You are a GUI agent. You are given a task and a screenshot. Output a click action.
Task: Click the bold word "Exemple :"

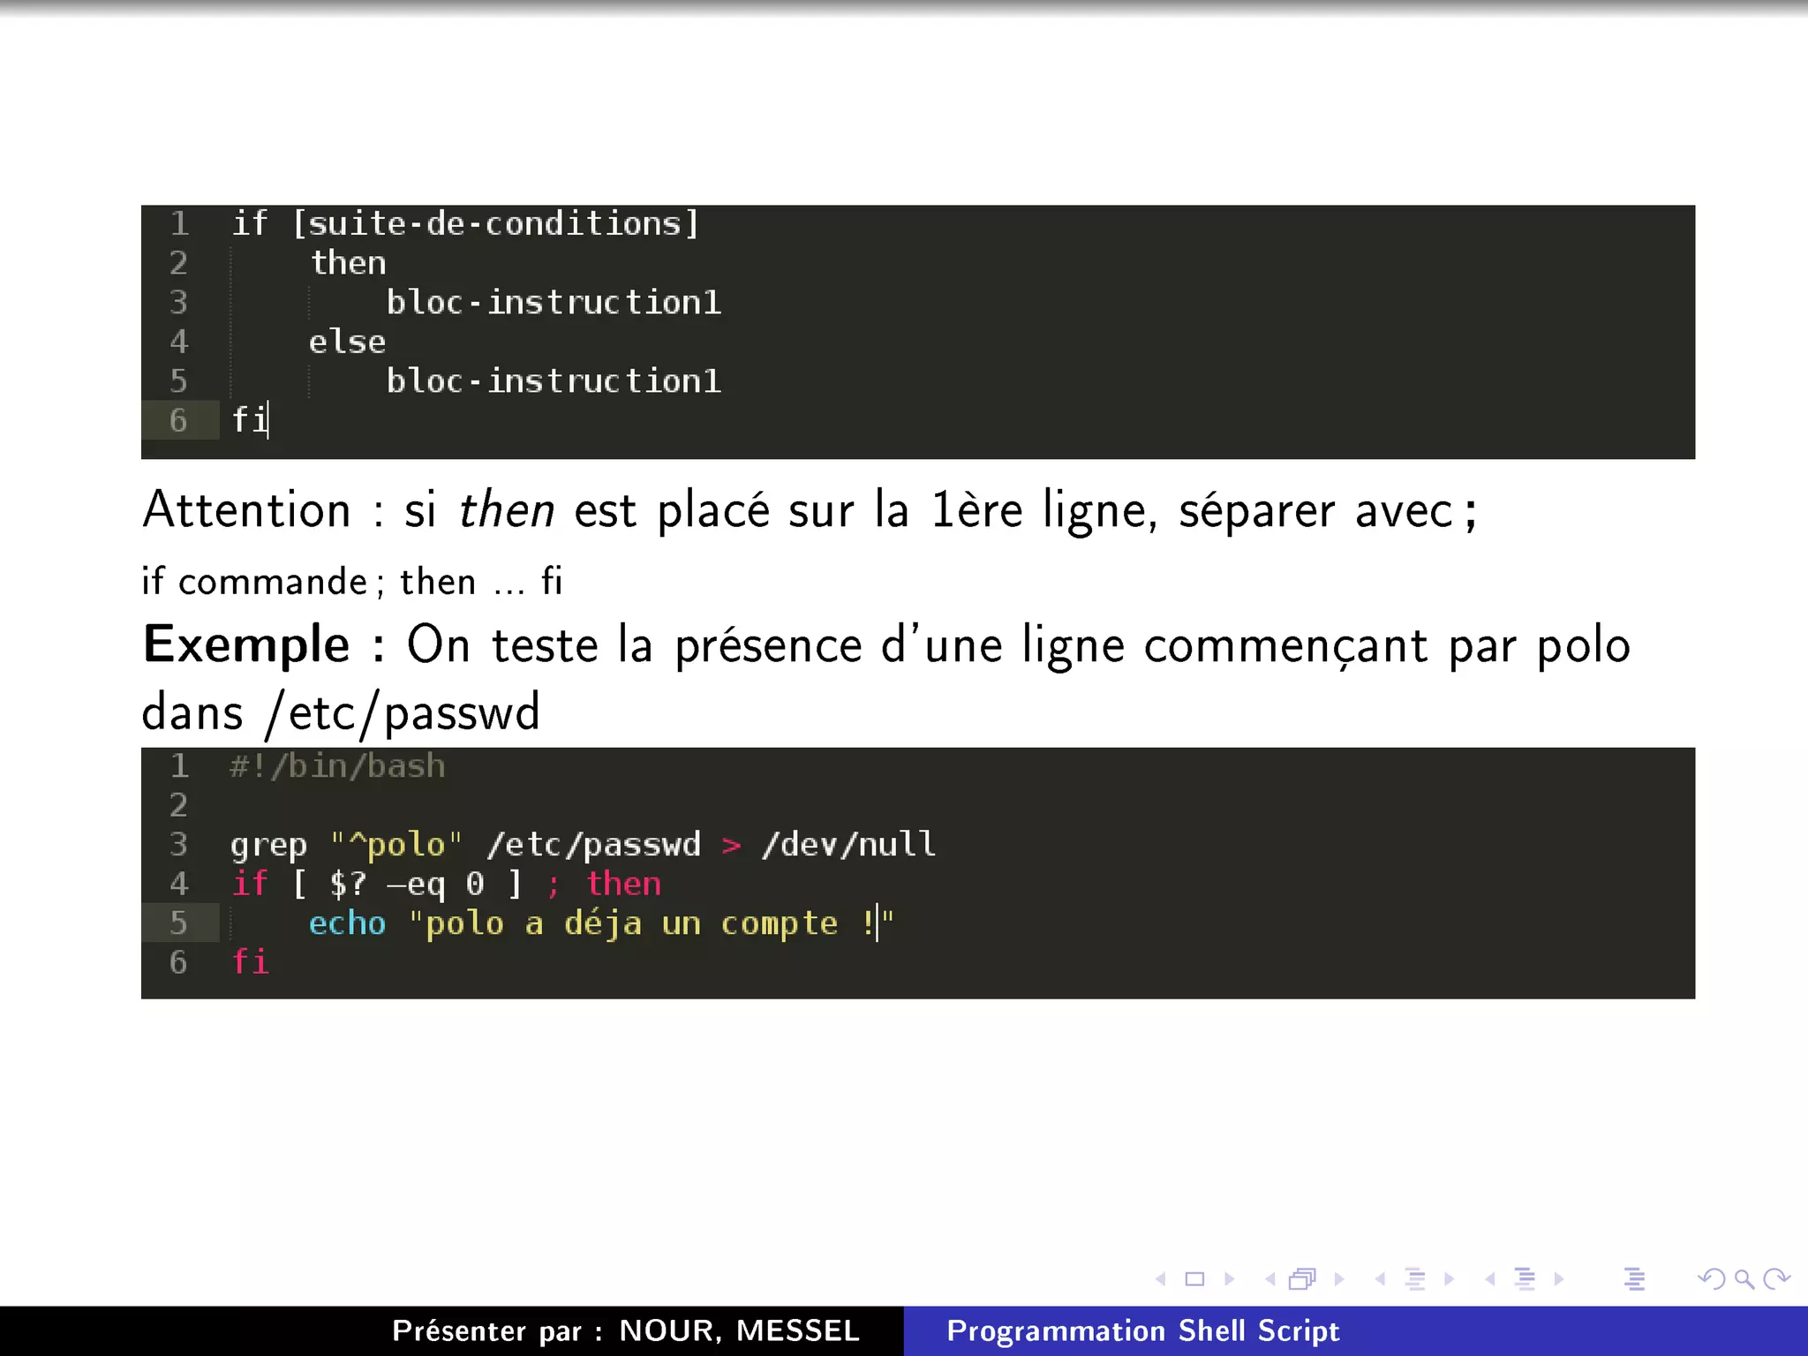[x=264, y=644]
